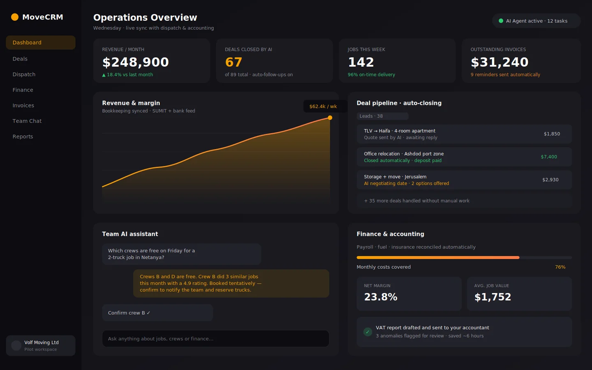
Task: Click the Monthly costs covered progress bar
Action: [x=464, y=258]
